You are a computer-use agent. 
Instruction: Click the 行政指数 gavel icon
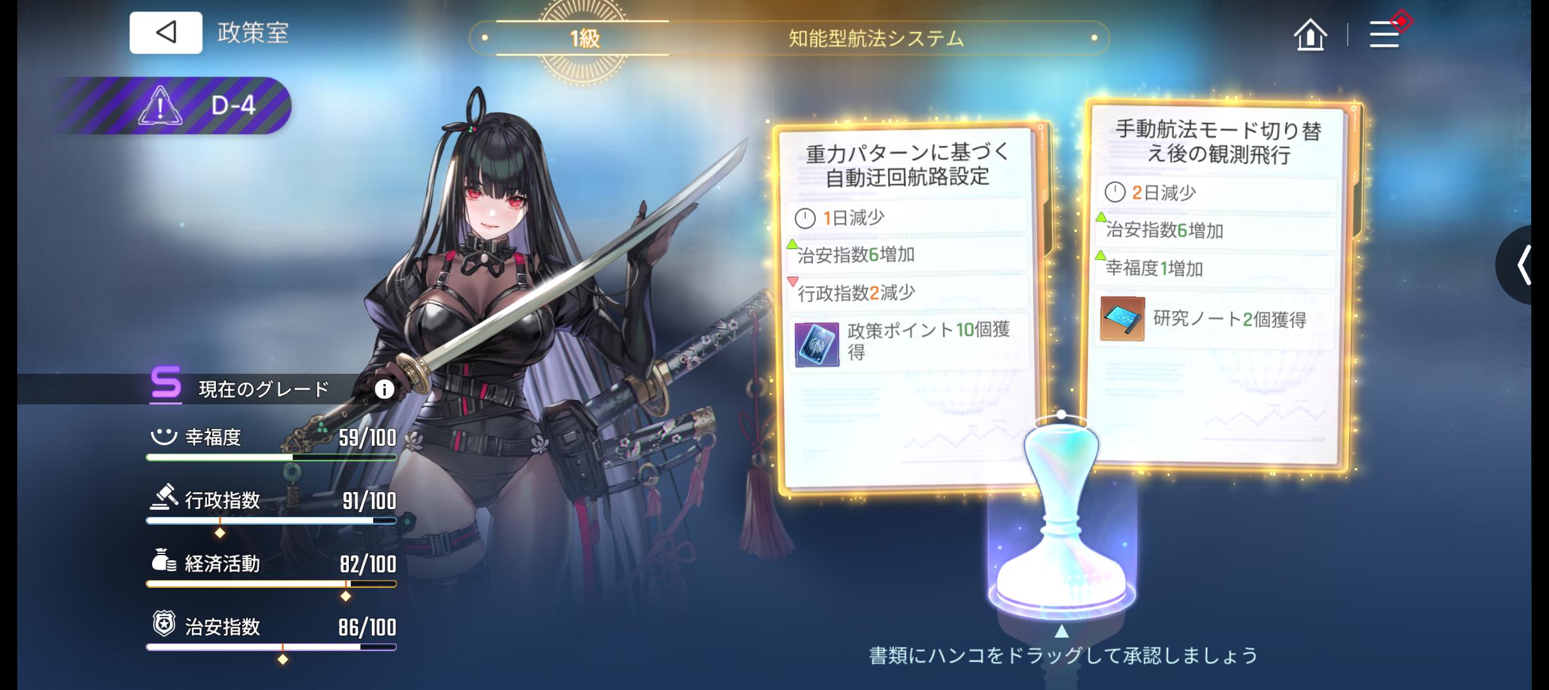click(164, 498)
